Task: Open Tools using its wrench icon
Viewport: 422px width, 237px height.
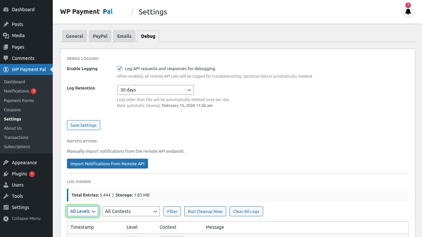Action: pos(6,196)
